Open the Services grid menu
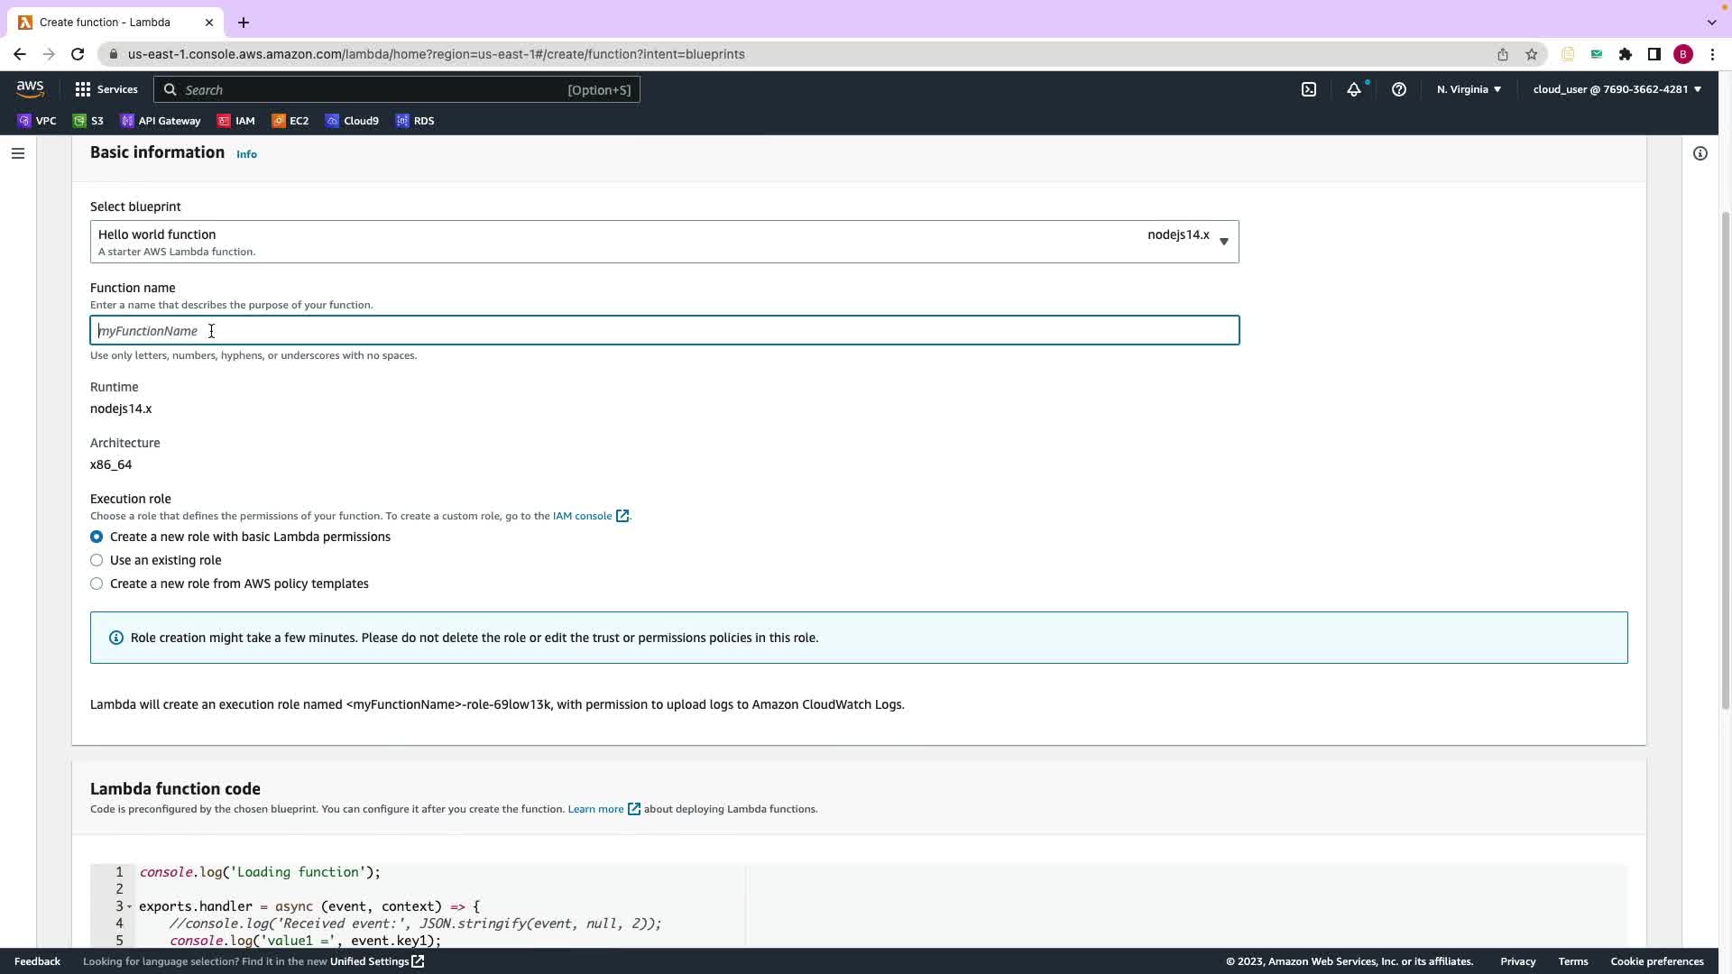This screenshot has height=974, width=1732. pyautogui.click(x=106, y=89)
